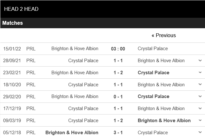205x138 pixels.
Task: Select the Matches tab header
Action: pos(13,23)
